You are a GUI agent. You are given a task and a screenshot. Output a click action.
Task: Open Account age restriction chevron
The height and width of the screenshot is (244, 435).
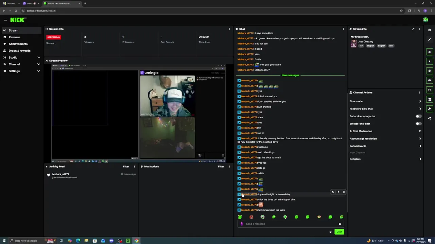[420, 139]
